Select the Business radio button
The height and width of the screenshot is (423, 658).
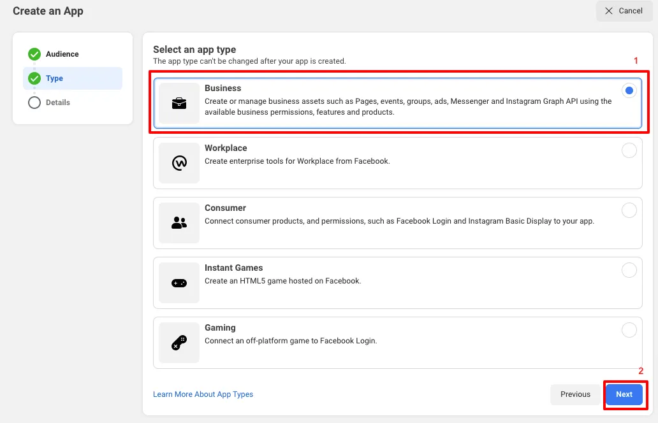[629, 90]
